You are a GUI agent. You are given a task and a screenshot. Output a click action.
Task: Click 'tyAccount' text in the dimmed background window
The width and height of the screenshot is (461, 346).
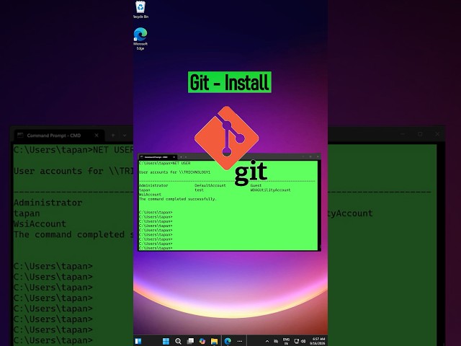(x=351, y=213)
